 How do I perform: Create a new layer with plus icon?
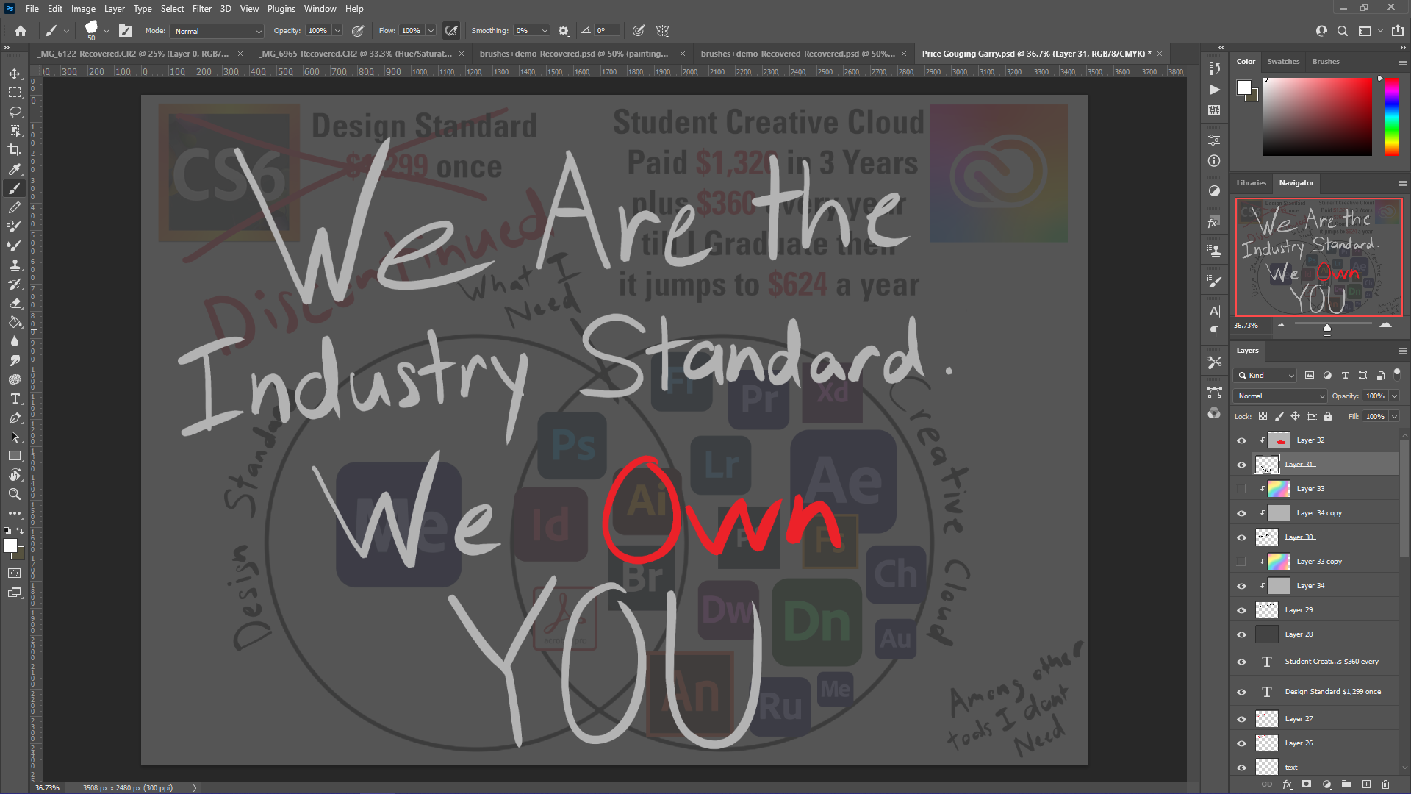tap(1366, 784)
